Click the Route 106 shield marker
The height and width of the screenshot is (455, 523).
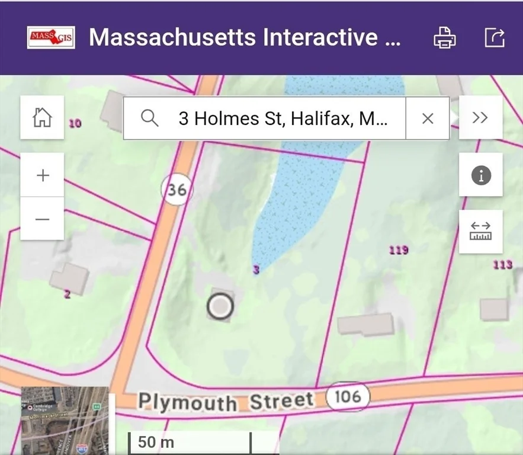coord(348,396)
